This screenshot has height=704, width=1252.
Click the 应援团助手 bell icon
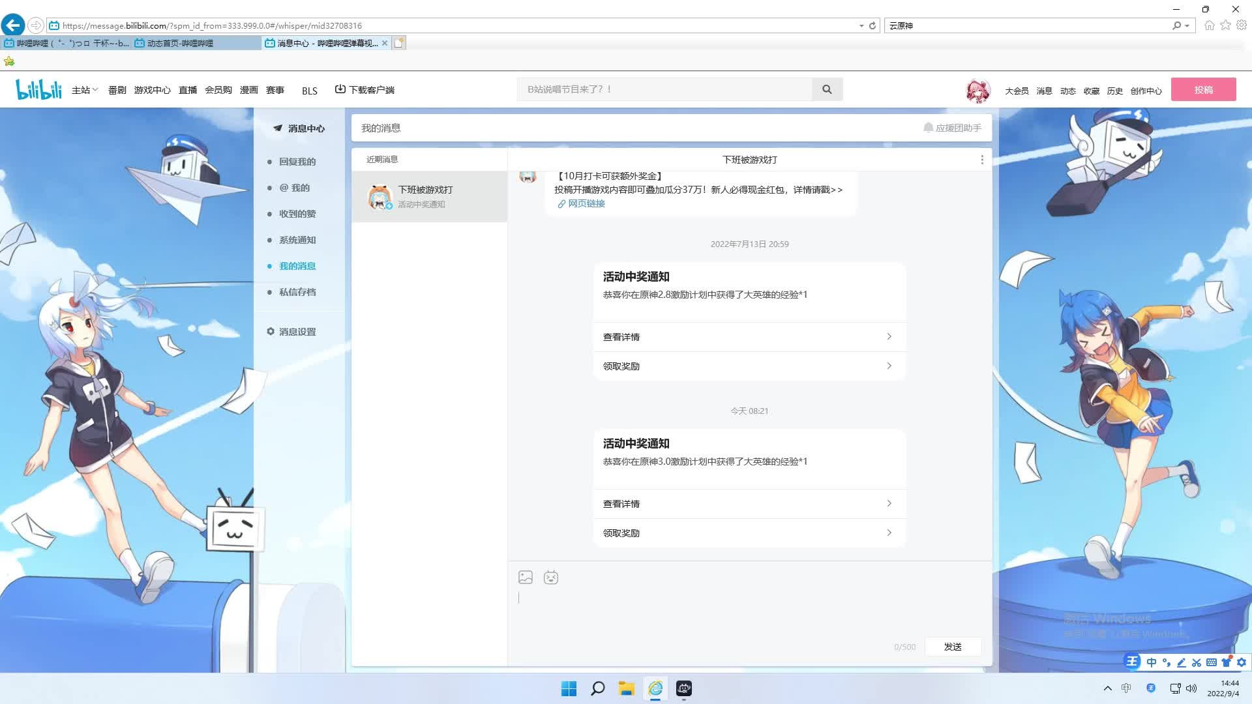tap(928, 128)
